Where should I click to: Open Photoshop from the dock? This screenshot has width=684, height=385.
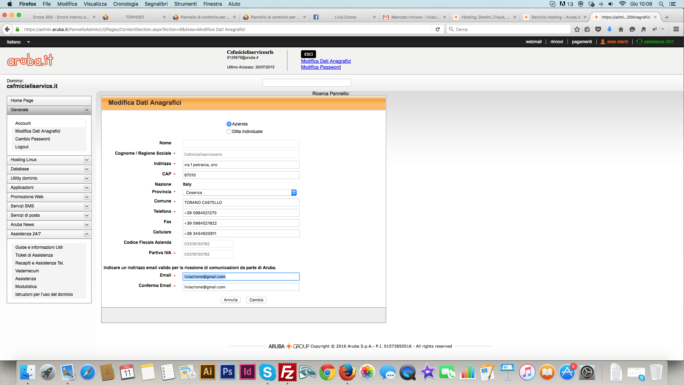(227, 373)
